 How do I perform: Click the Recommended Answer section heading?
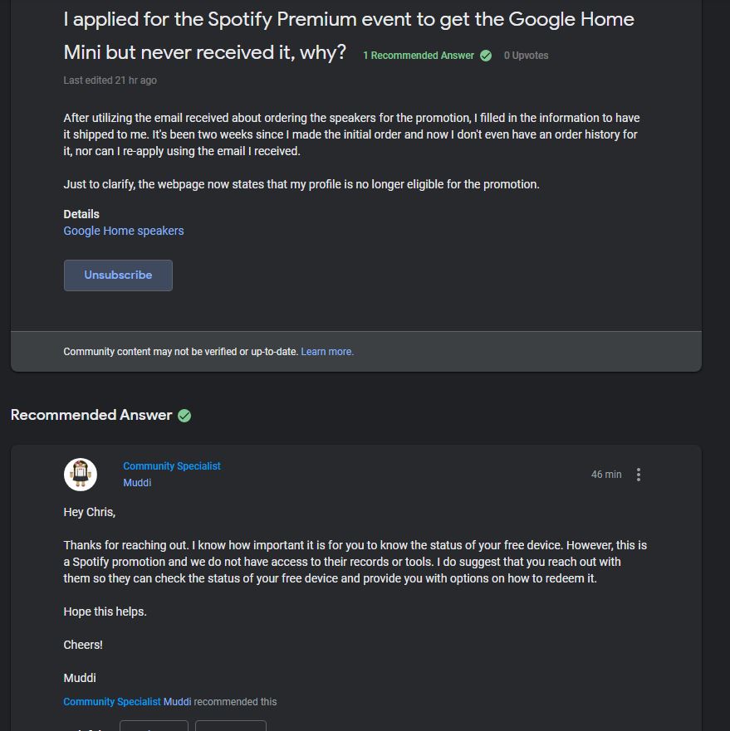(91, 415)
